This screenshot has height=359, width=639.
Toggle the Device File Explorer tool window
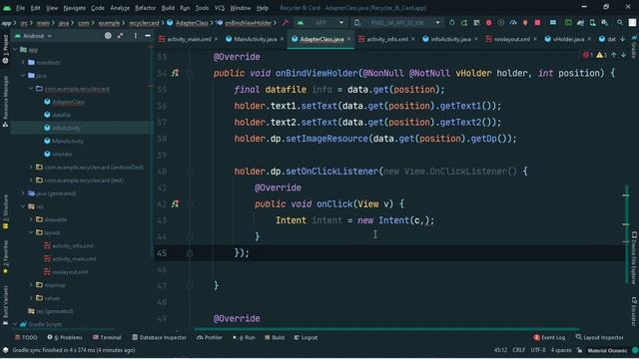[634, 257]
